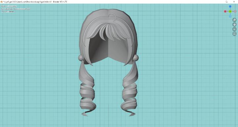The height and width of the screenshot is (127, 238).
Task: Click the green Y axis gizmo center
Action: click(x=230, y=11)
